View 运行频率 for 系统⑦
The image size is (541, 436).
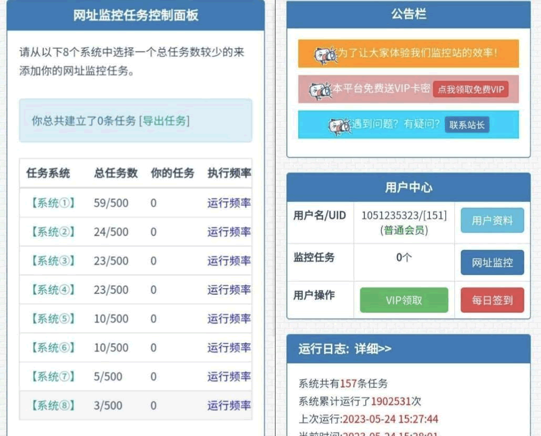229,377
